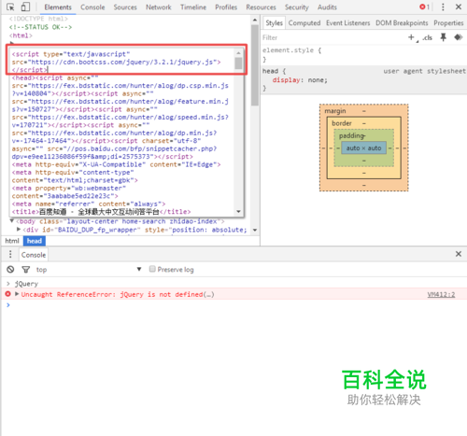Open the Timeline tab
Screen dimensions: 467x436
(193, 7)
